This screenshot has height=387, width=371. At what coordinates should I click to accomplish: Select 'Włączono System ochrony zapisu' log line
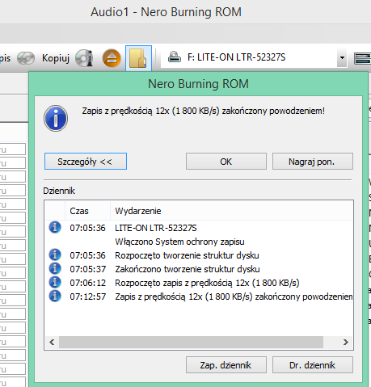(x=199, y=242)
